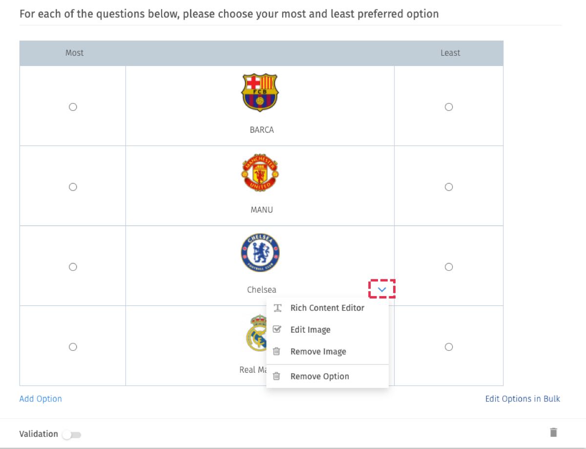The image size is (586, 449).
Task: Click the FC Barcelona crest image
Action: click(x=261, y=93)
